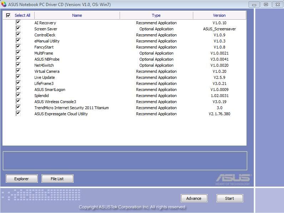Viewport: 284px width, 213px height.
Task: Open the Explorer button
Action: pyautogui.click(x=22, y=179)
